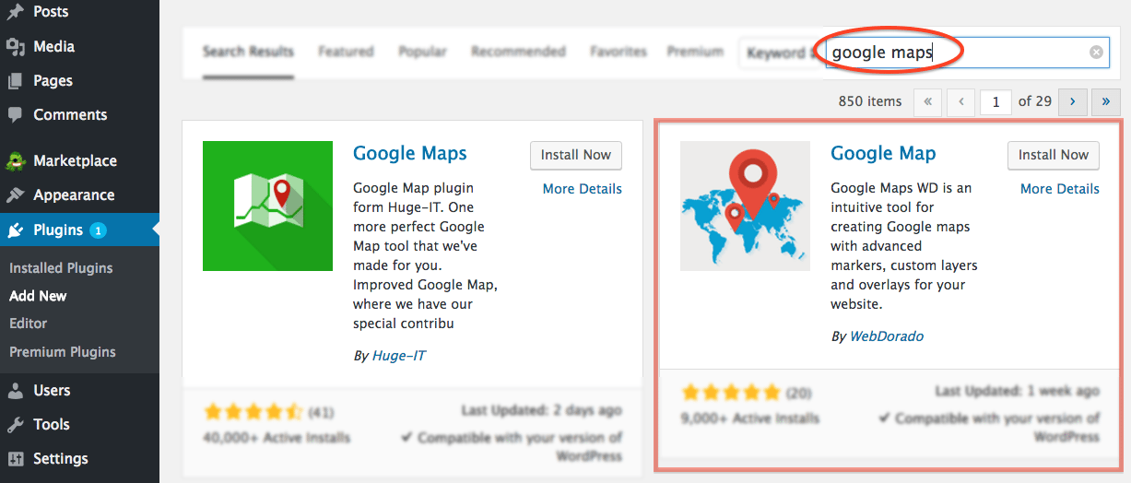The height and width of the screenshot is (483, 1131).
Task: Jump to the last results page
Action: coord(1106,101)
